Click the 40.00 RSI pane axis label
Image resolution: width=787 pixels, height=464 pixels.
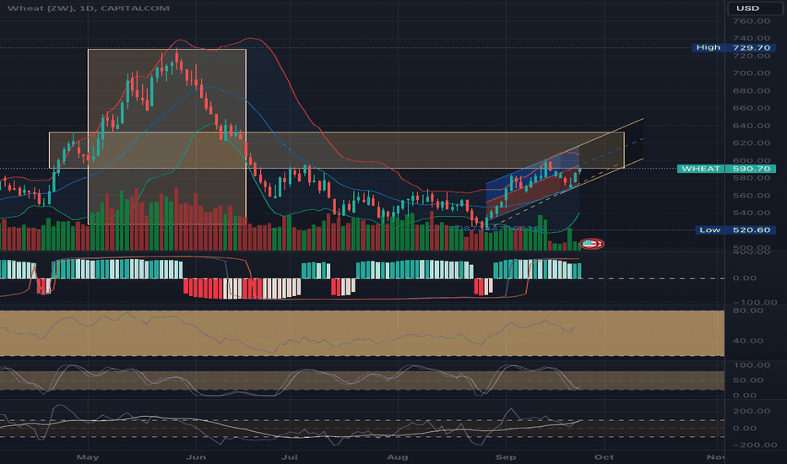tap(748, 341)
